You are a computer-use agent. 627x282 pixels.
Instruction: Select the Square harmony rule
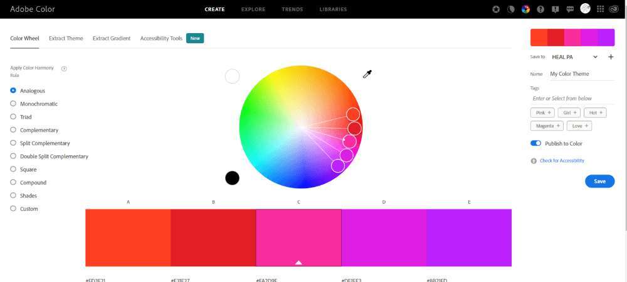click(x=13, y=169)
